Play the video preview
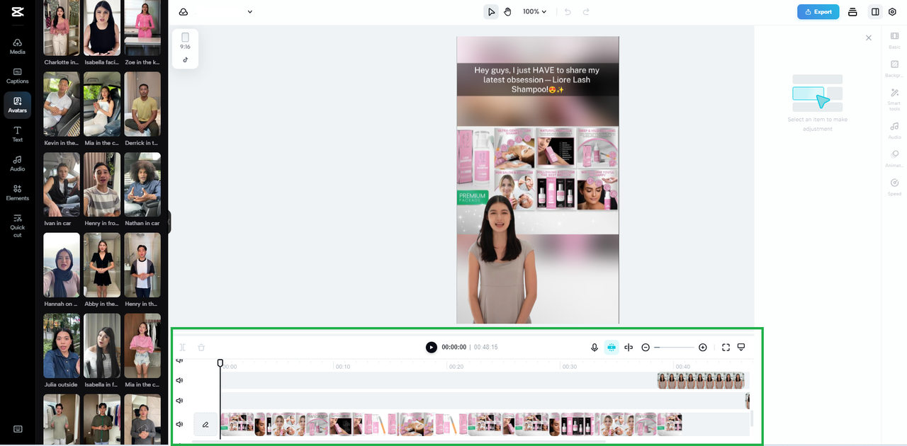The height and width of the screenshot is (446, 907). click(x=431, y=347)
